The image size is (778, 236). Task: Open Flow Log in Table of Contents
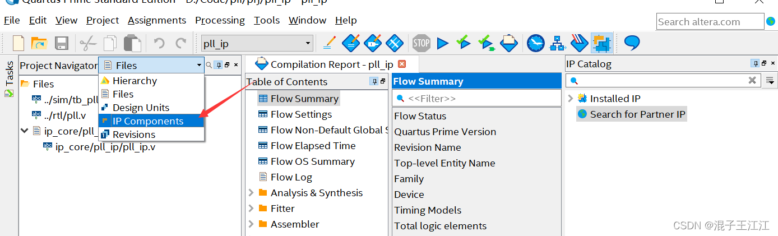coord(291,177)
